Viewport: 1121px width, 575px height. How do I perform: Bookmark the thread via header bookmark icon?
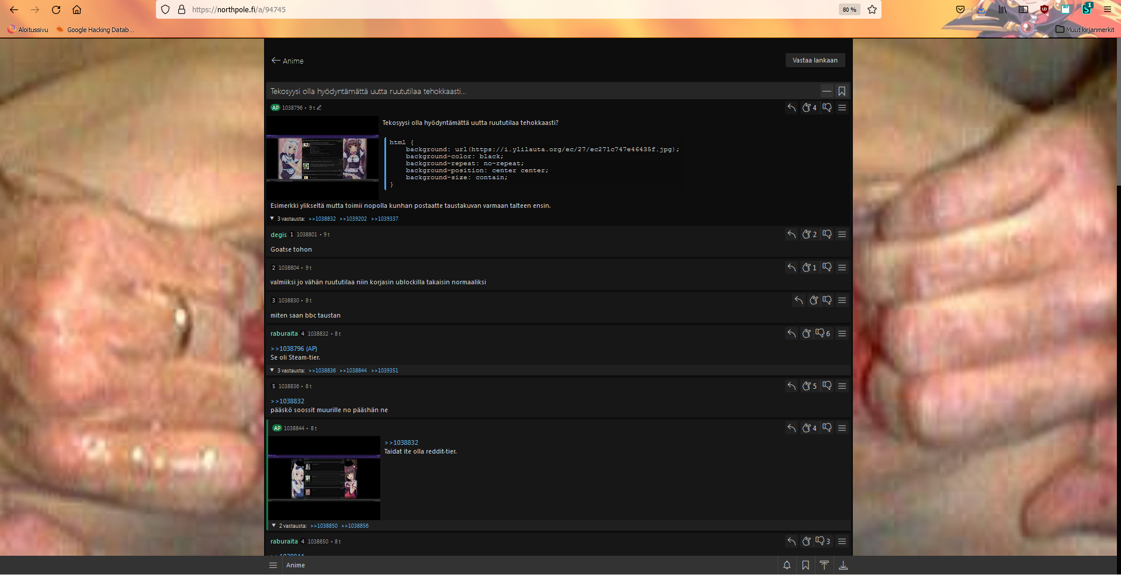(x=842, y=91)
